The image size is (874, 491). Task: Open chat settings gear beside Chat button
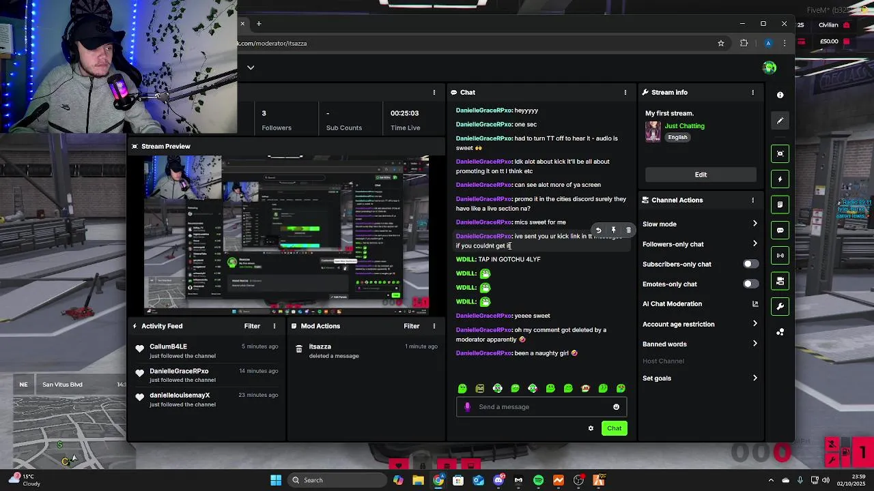(591, 428)
